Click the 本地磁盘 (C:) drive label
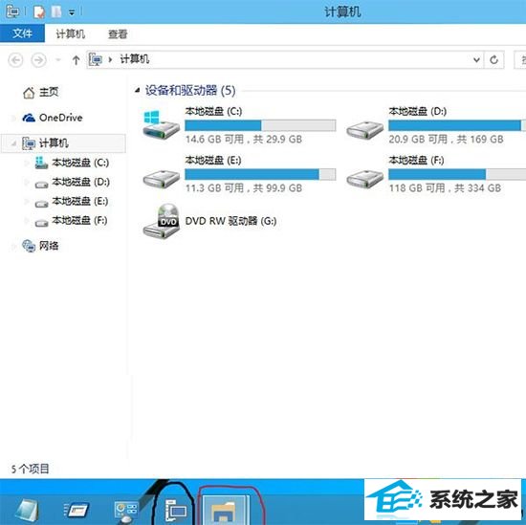The width and height of the screenshot is (526, 525). click(x=213, y=111)
